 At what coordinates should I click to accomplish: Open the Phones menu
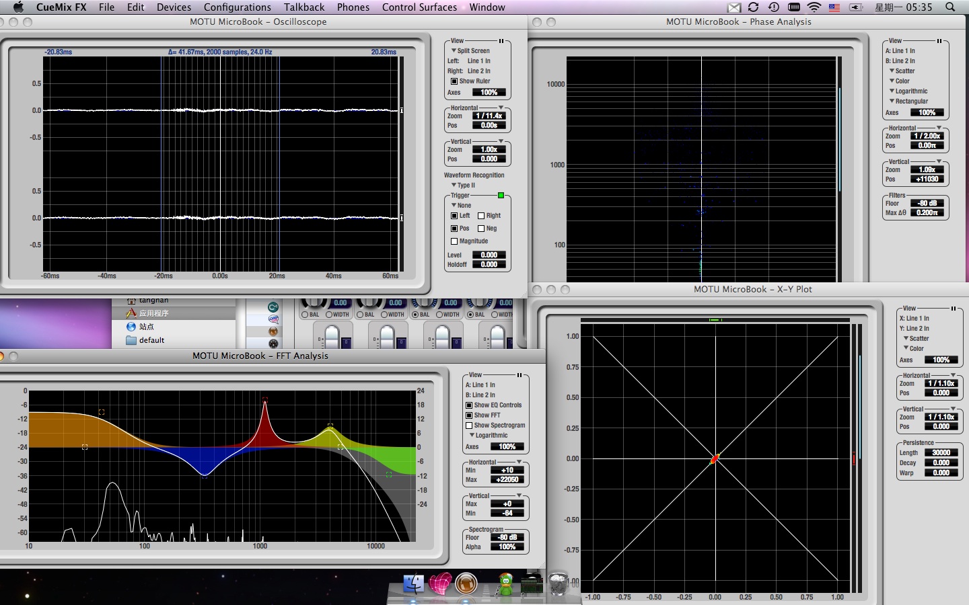click(353, 7)
